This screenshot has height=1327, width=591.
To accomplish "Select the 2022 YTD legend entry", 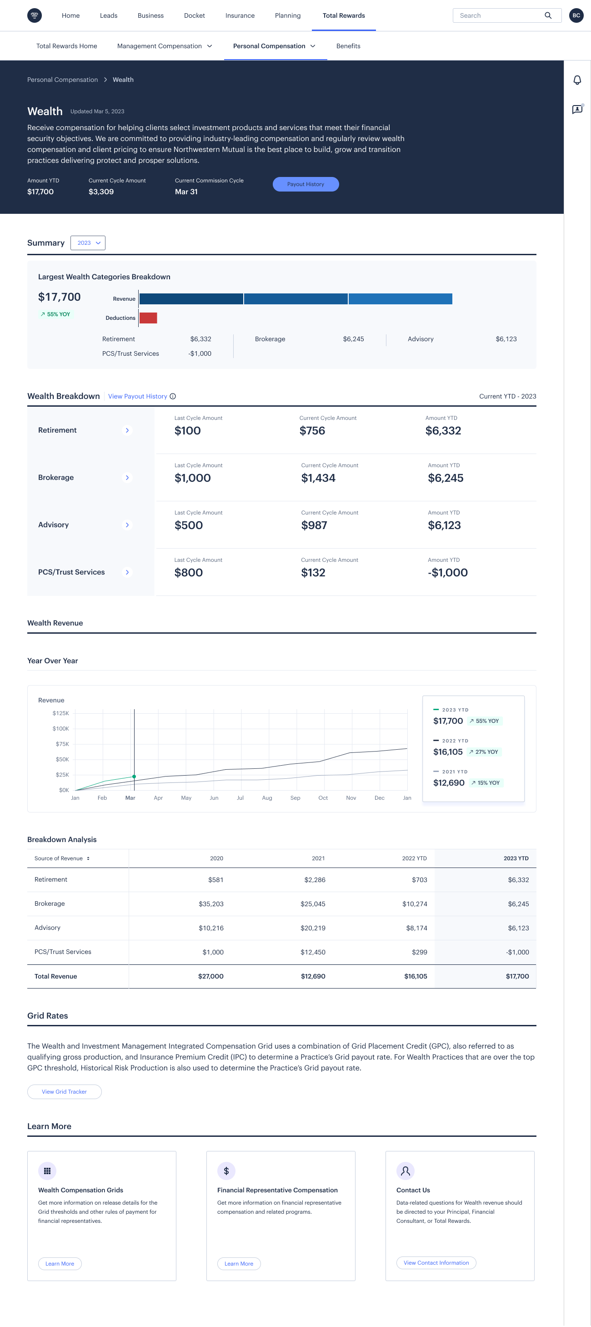I will coord(466,747).
